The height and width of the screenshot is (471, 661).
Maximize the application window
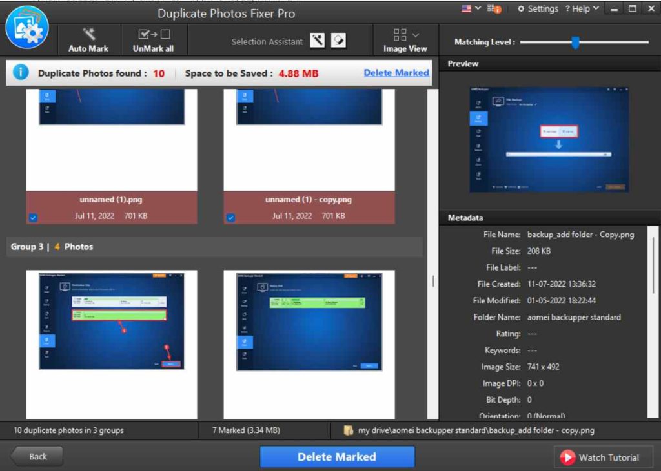click(x=633, y=9)
